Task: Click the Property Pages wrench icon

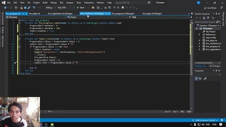Action: 205,78
